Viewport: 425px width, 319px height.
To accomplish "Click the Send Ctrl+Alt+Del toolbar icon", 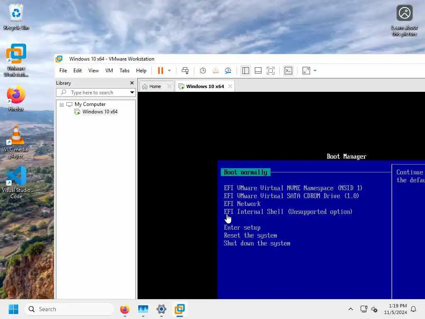I will coord(185,71).
